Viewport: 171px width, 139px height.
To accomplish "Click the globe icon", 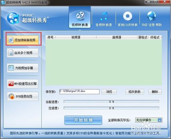I will click(x=152, y=16).
